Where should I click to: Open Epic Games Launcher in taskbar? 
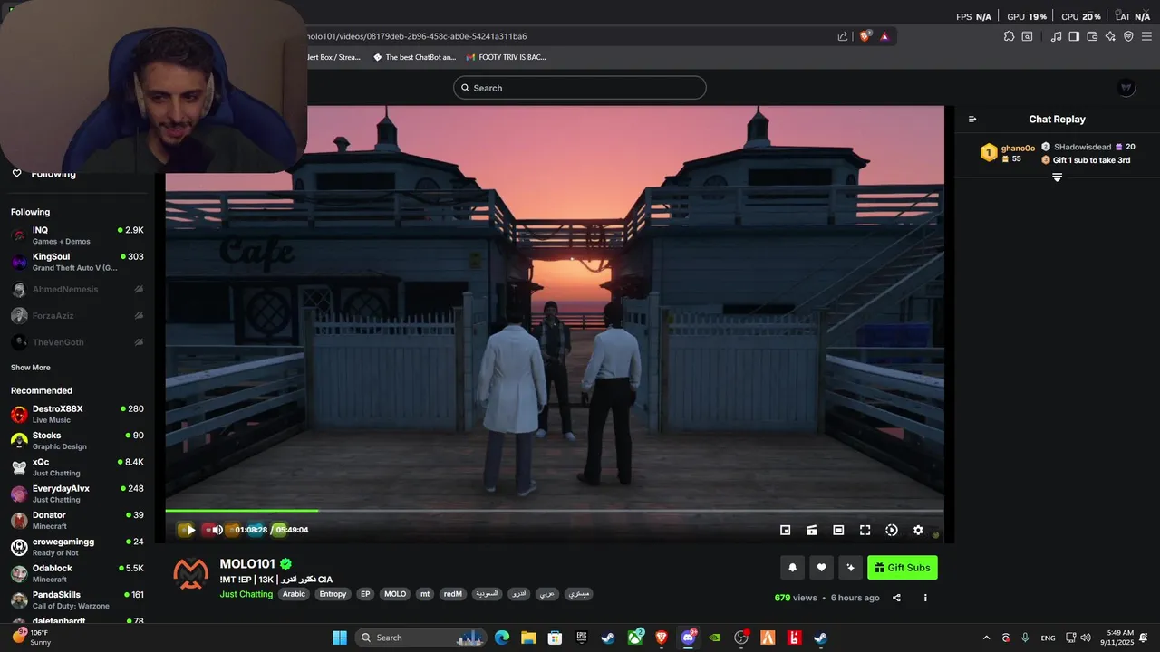point(582,638)
